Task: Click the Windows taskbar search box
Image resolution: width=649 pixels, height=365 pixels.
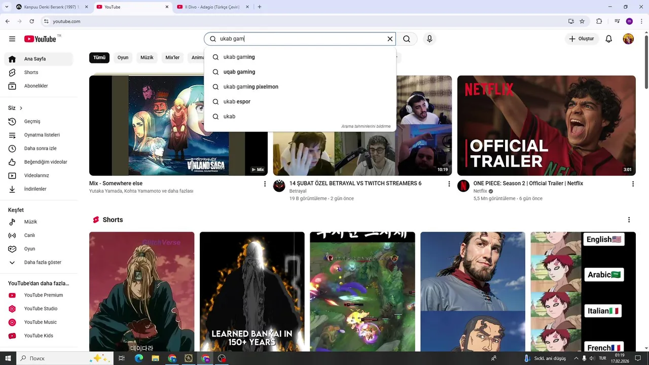Action: pyautogui.click(x=65, y=358)
